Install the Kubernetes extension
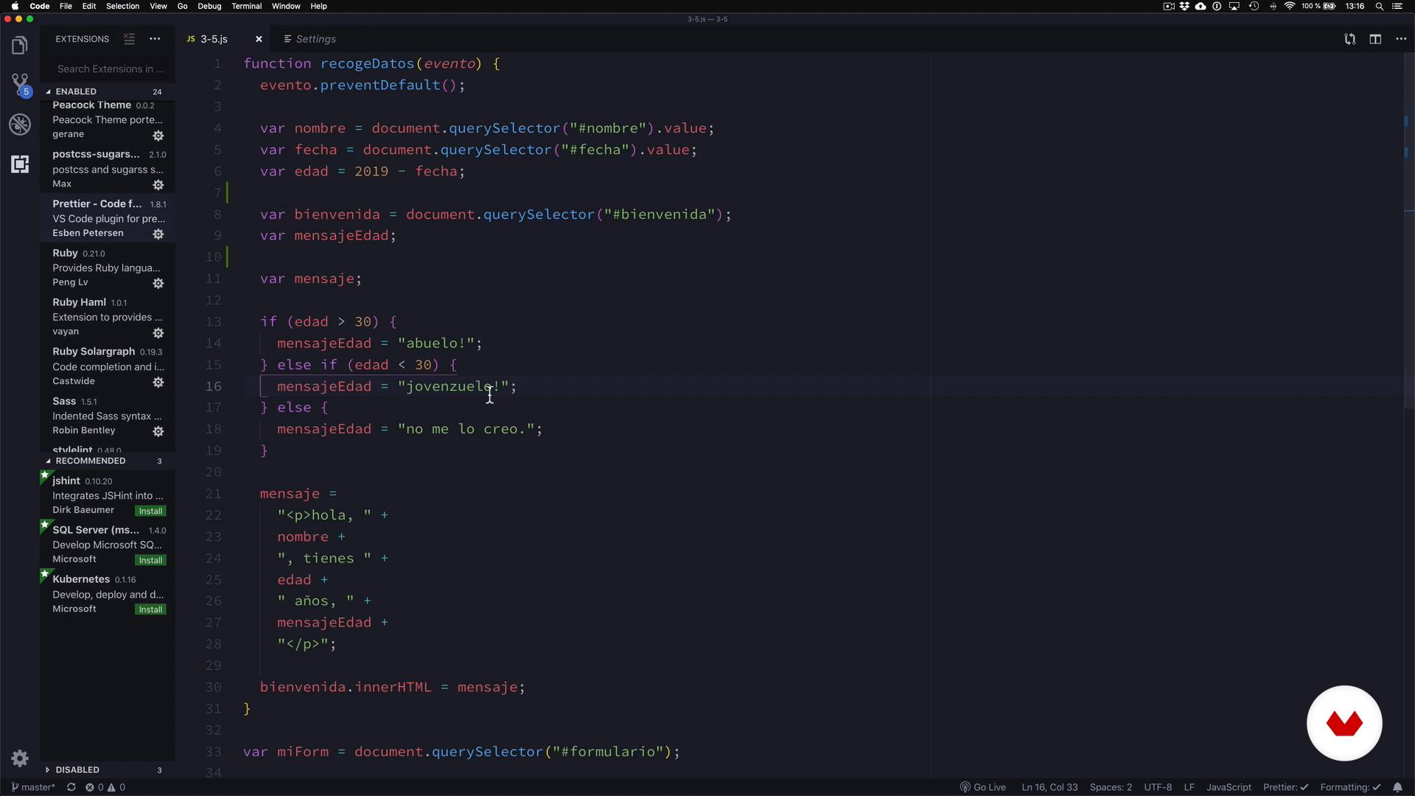The height and width of the screenshot is (796, 1415). click(150, 610)
